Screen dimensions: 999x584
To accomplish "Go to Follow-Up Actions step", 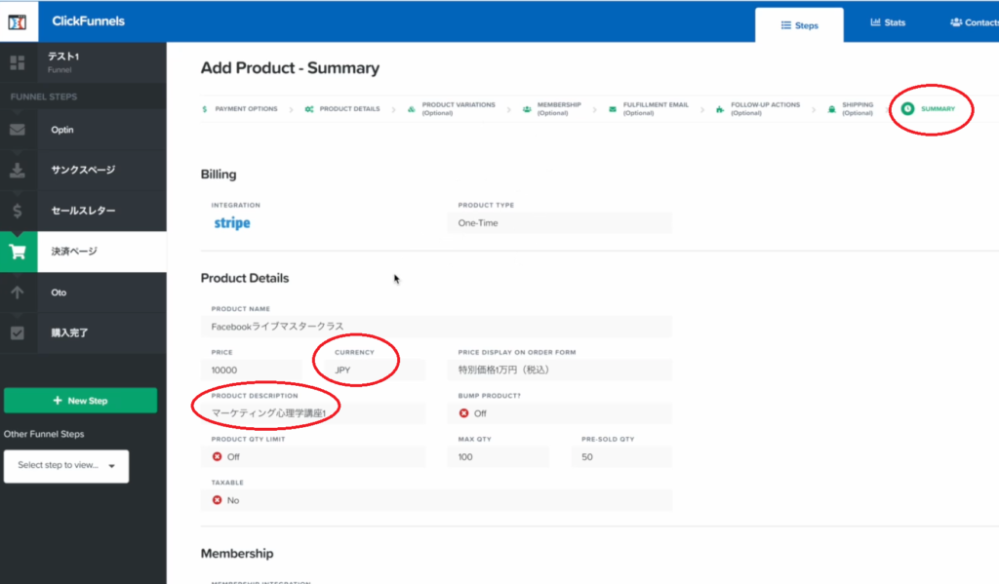I will 757,109.
